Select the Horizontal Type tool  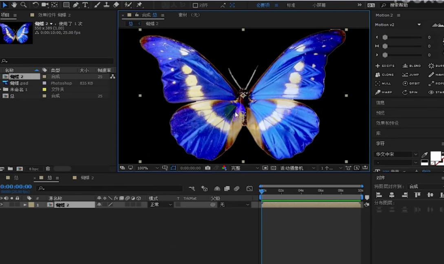coord(85,4)
